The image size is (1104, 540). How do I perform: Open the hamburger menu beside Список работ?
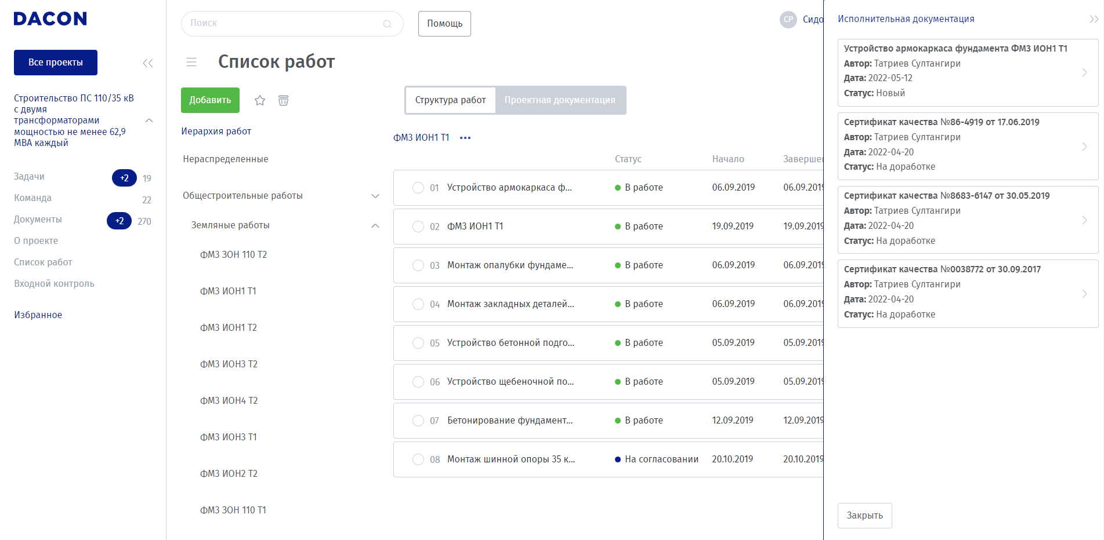coord(191,62)
